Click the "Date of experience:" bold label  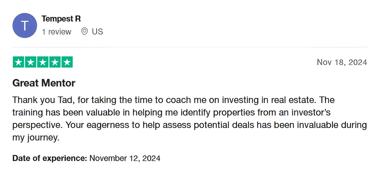[x=50, y=158]
